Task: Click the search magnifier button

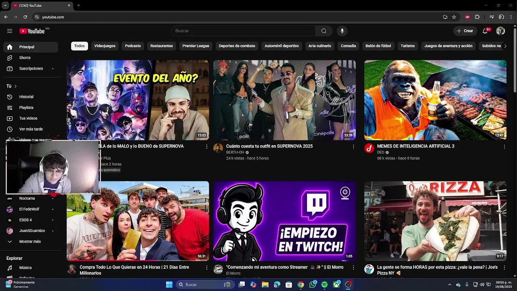Action: (324, 31)
